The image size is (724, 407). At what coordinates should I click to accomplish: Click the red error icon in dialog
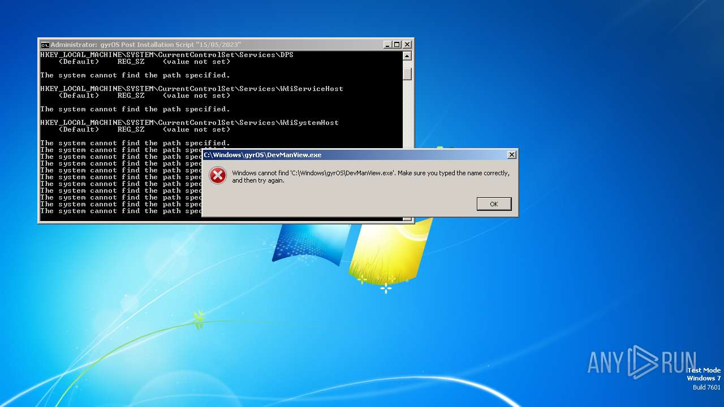tap(218, 176)
